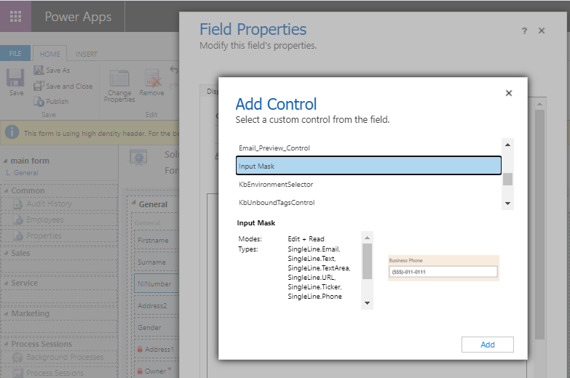This screenshot has height=378, width=570.
Task: Switch to the INSERT ribbon tab
Action: point(87,54)
